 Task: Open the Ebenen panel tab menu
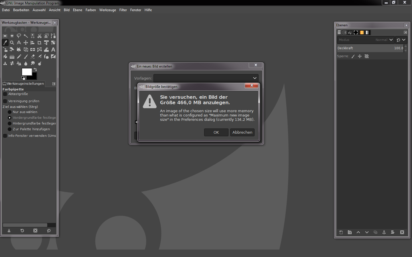(405, 32)
